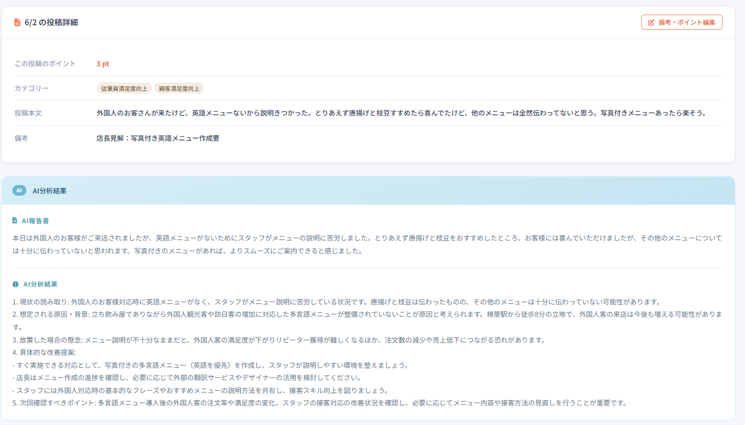The width and height of the screenshot is (745, 425).
Task: Click the line 4. 具体的な改善提案
Action: pos(44,353)
